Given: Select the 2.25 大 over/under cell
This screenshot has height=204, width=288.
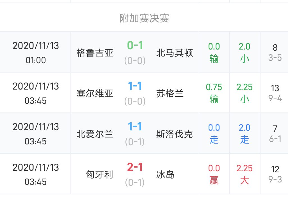Looking at the screenshot, I should [244, 174].
